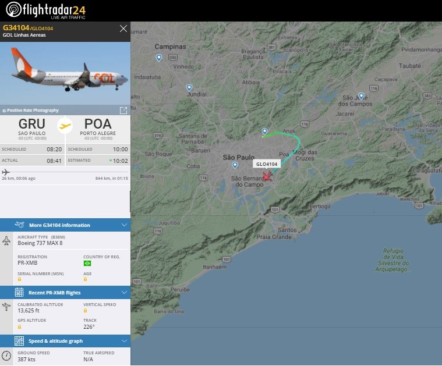
Task: Click the São José dos Campos airport pin
Action: pos(361,96)
